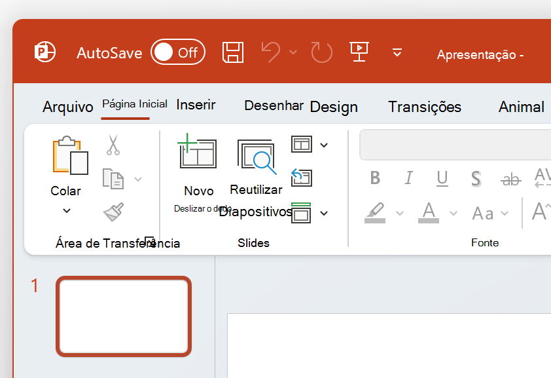Select slide 1 thumbnail

pyautogui.click(x=124, y=316)
